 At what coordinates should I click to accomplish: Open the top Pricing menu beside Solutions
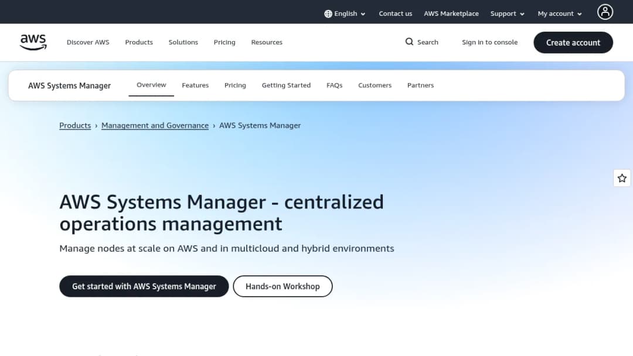click(x=224, y=42)
